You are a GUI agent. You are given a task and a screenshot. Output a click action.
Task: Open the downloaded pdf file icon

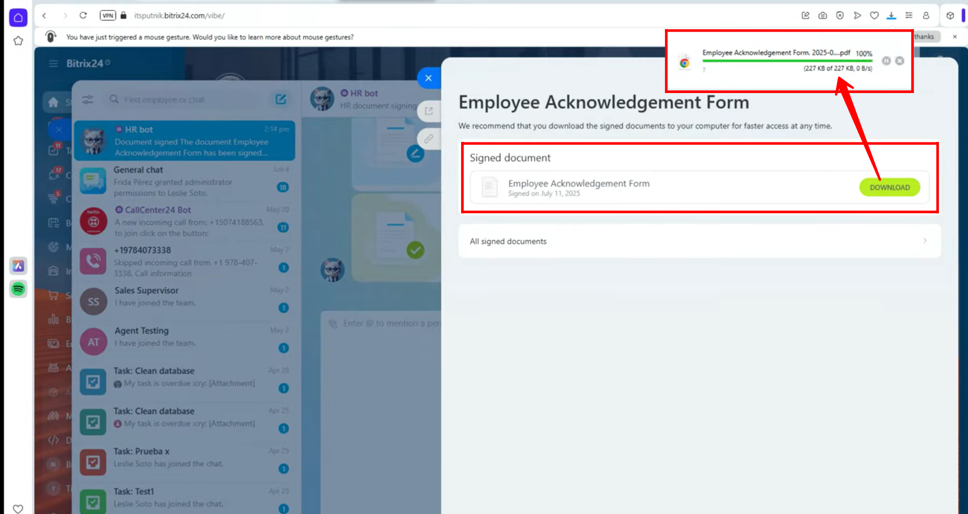tap(685, 62)
